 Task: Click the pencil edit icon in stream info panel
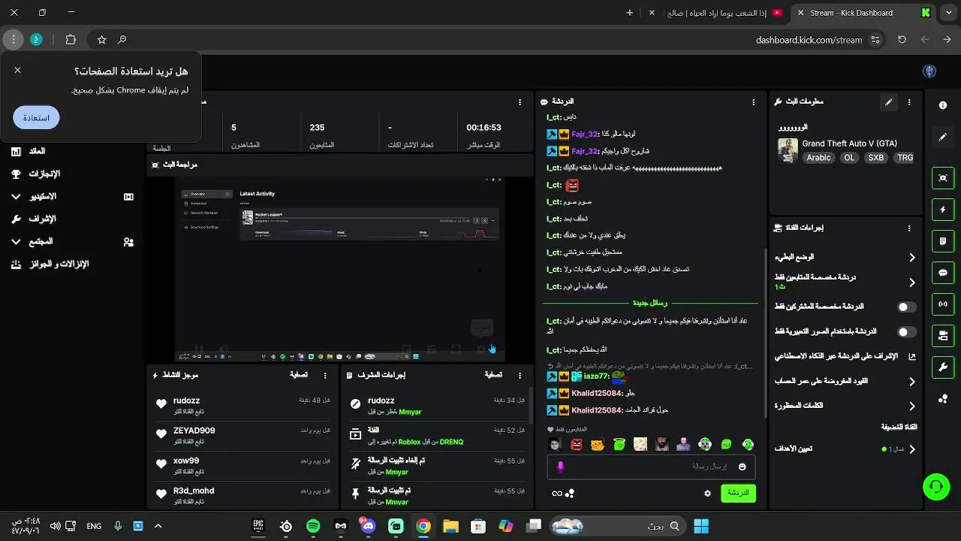(888, 102)
